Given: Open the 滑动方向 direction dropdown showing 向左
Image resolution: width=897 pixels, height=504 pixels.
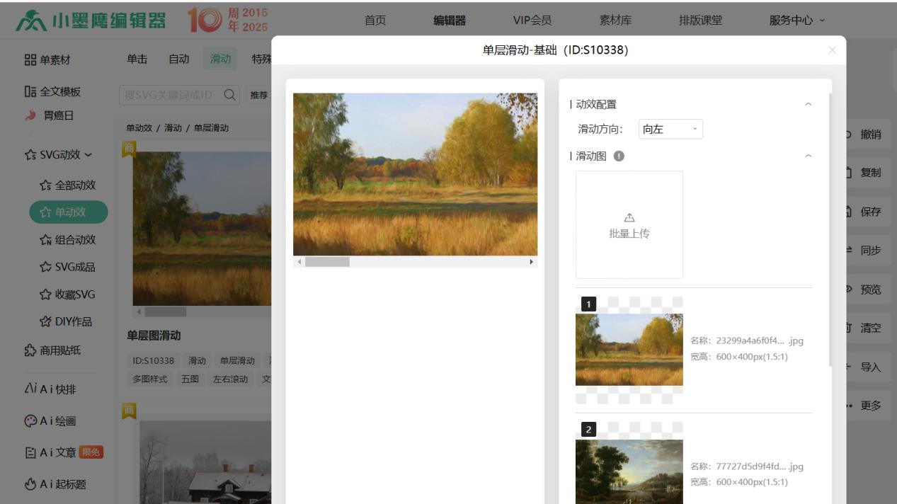Looking at the screenshot, I should tap(670, 130).
